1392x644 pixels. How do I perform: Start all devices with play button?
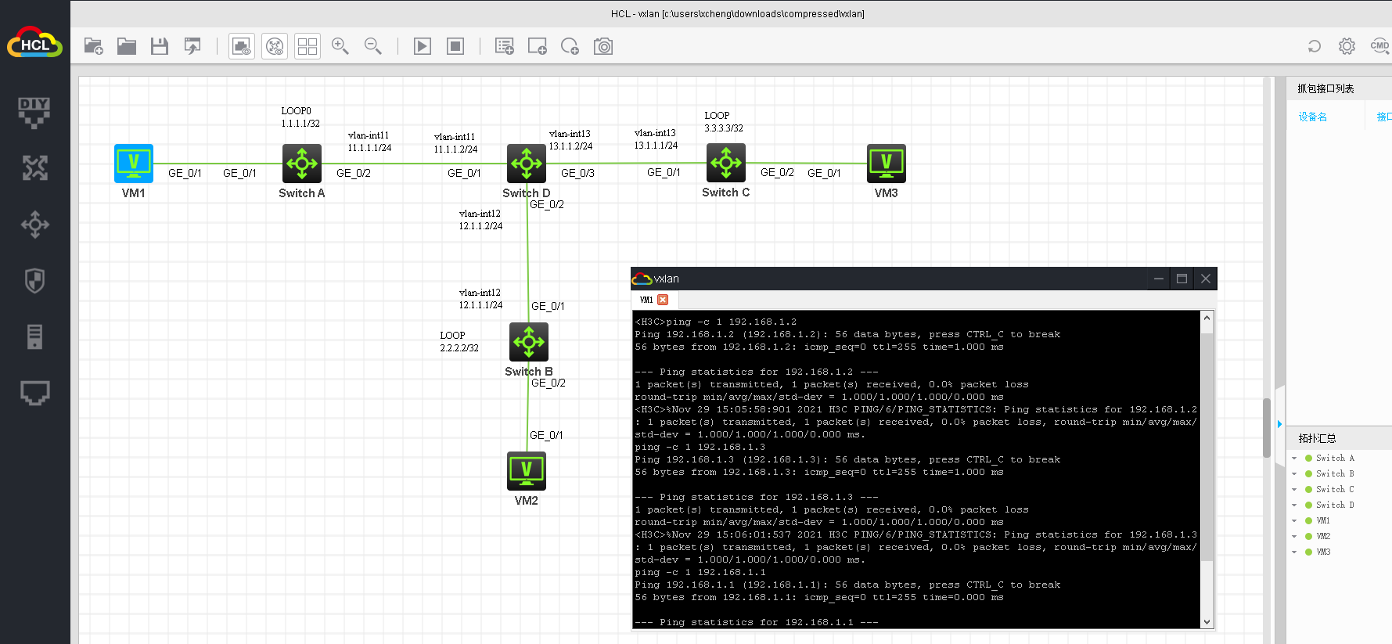[x=423, y=46]
